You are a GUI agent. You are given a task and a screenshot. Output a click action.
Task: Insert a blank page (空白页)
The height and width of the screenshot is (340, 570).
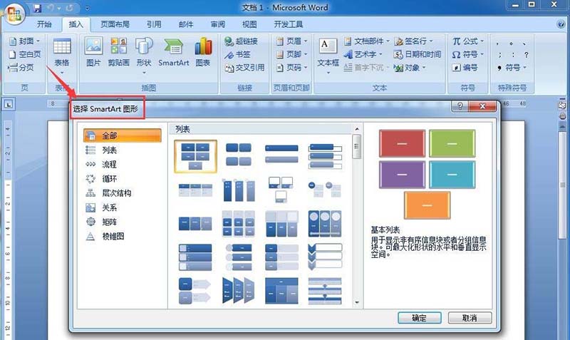(x=24, y=54)
